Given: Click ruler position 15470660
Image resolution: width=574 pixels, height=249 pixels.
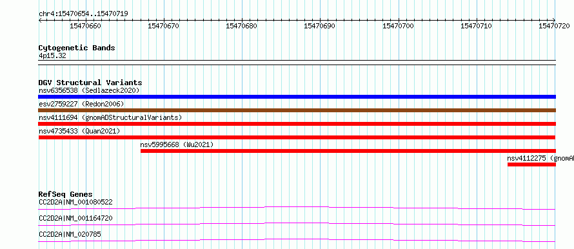Looking at the screenshot, I should pos(85,26).
